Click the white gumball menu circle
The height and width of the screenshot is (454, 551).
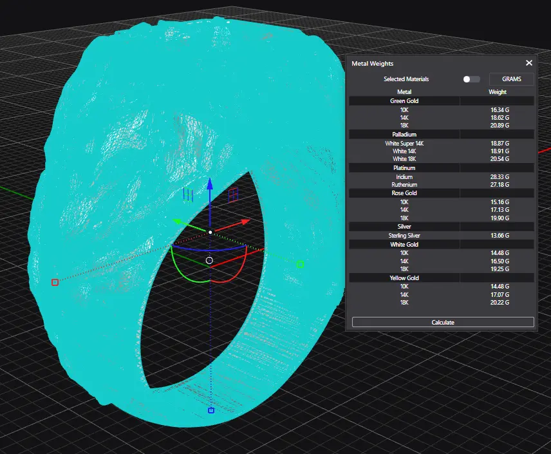click(x=209, y=260)
